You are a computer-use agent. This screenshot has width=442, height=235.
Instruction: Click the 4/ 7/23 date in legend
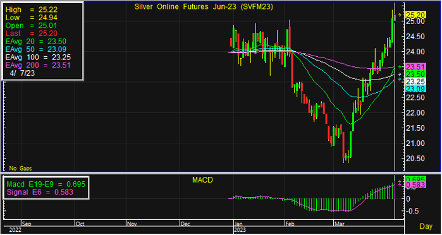coord(22,73)
